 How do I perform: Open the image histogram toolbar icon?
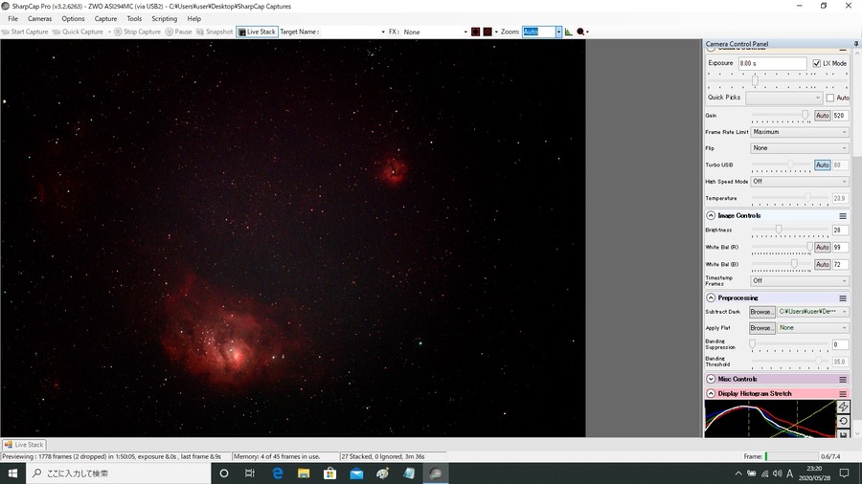tap(568, 32)
